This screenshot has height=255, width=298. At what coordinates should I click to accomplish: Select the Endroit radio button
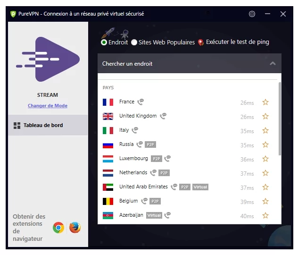pos(104,42)
